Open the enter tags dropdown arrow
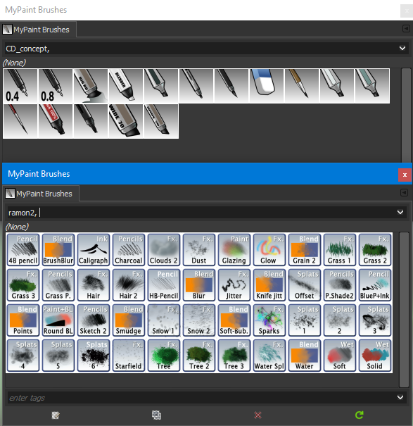This screenshot has height=426, width=413. [x=400, y=397]
